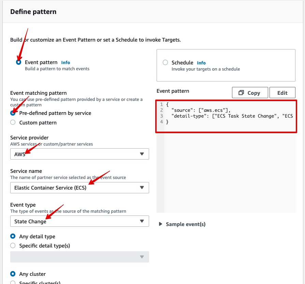Open the State Change event type dropdown

pos(79,221)
